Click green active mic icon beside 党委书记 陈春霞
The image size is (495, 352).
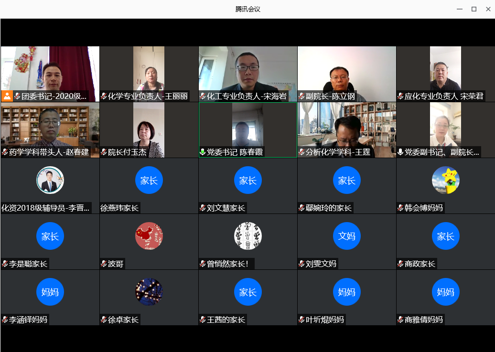203,152
